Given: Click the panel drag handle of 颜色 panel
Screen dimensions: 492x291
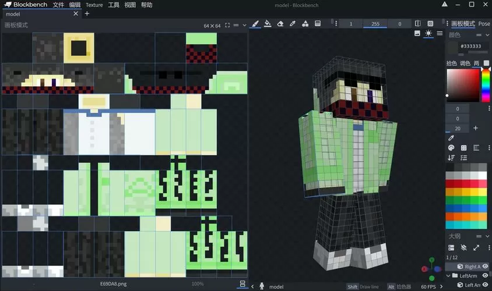Looking at the screenshot, I should [479, 35].
